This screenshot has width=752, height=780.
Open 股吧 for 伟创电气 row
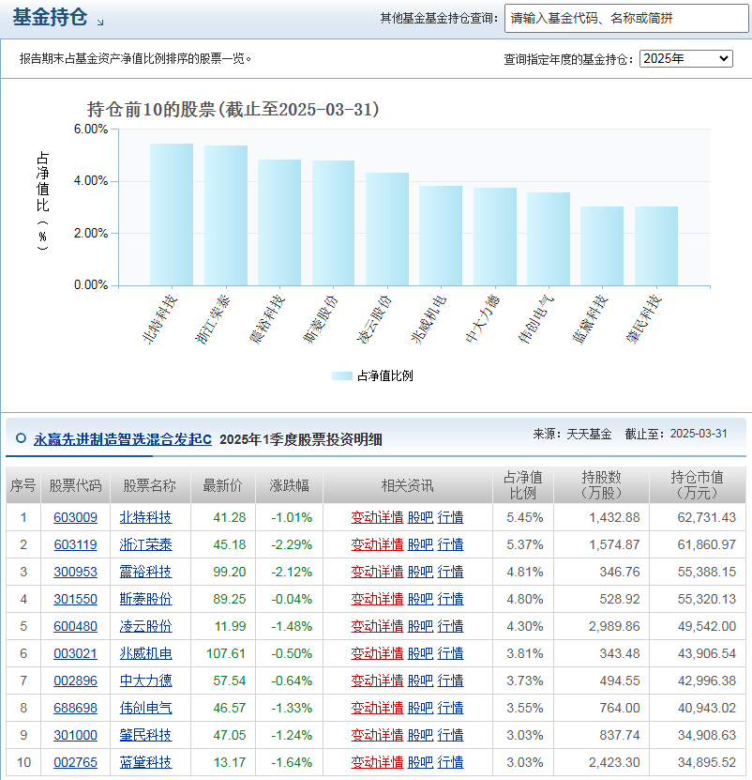pyautogui.click(x=420, y=708)
